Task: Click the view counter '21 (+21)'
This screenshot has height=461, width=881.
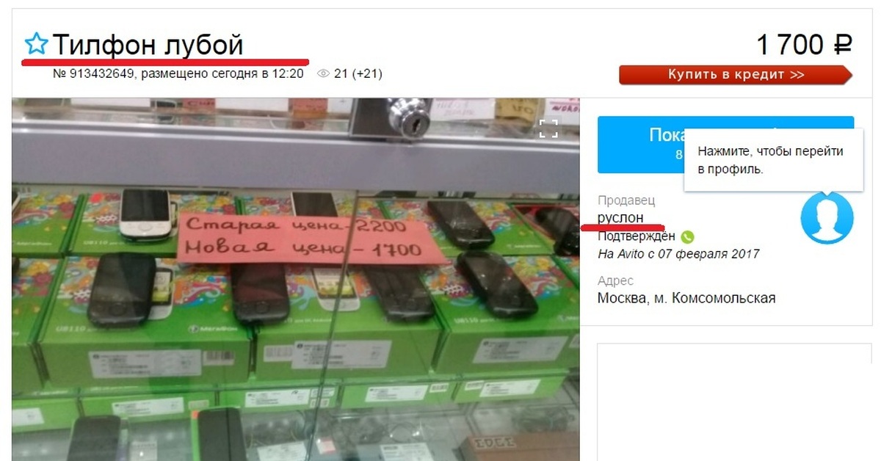Action: click(358, 73)
